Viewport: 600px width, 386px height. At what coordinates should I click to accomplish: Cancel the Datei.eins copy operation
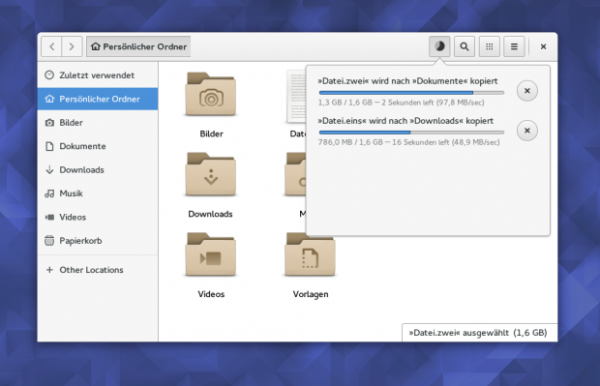(x=526, y=131)
